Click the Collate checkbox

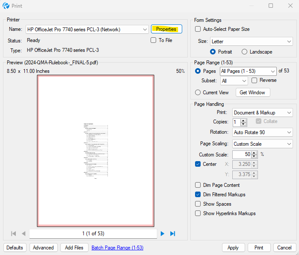click(x=258, y=121)
